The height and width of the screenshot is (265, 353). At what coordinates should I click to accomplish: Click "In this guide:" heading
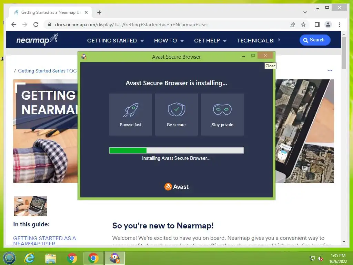[x=31, y=224]
